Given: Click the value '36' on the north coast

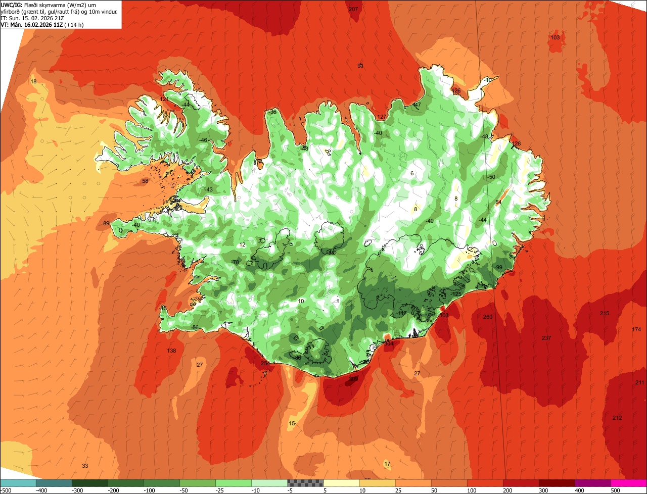Looking at the screenshot, I should (x=273, y=112).
